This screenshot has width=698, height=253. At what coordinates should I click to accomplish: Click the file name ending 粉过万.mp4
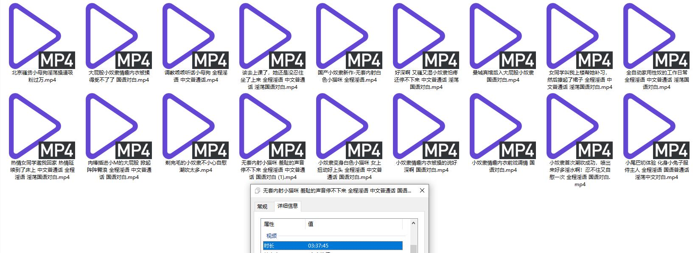[x=42, y=76]
